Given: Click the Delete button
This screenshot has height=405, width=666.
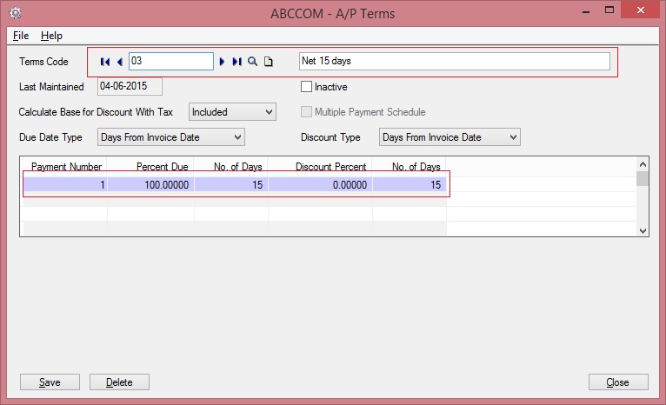Looking at the screenshot, I should (119, 382).
